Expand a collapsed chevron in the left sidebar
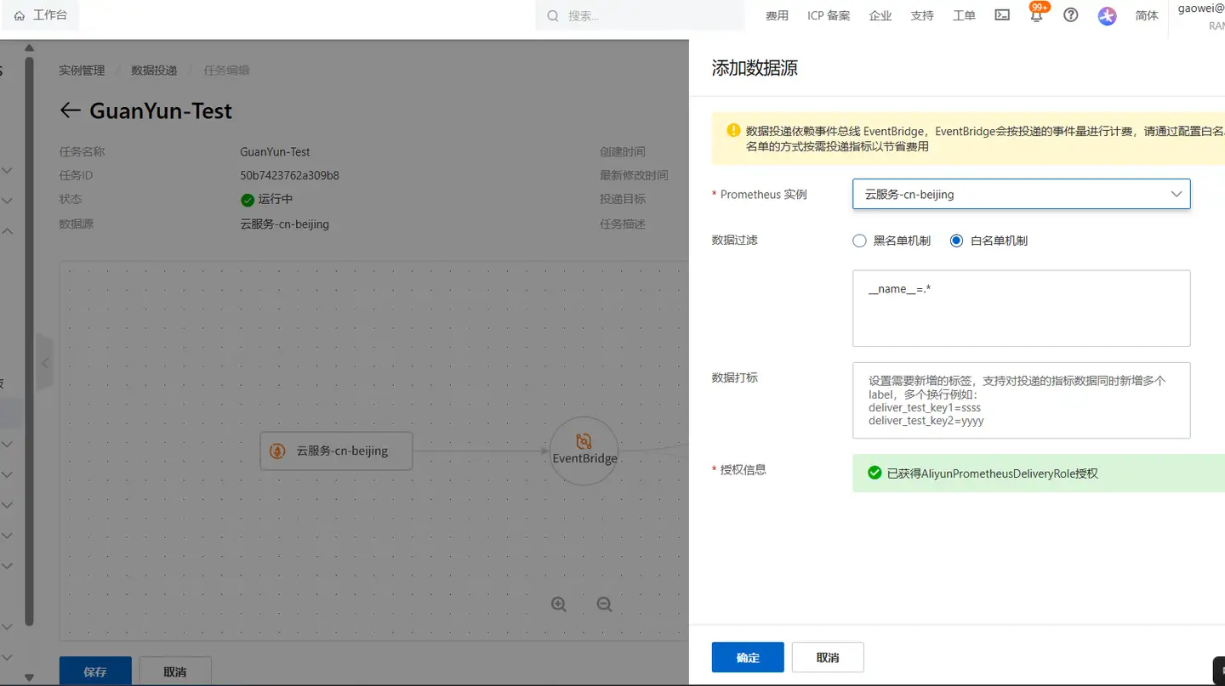This screenshot has height=686, width=1225. coord(8,170)
